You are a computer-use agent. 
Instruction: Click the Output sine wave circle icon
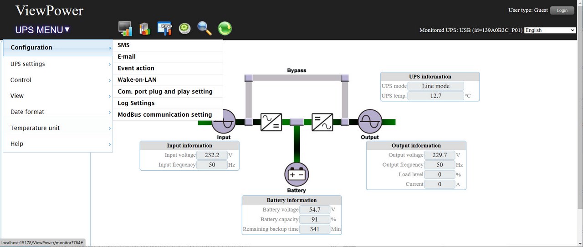point(369,122)
